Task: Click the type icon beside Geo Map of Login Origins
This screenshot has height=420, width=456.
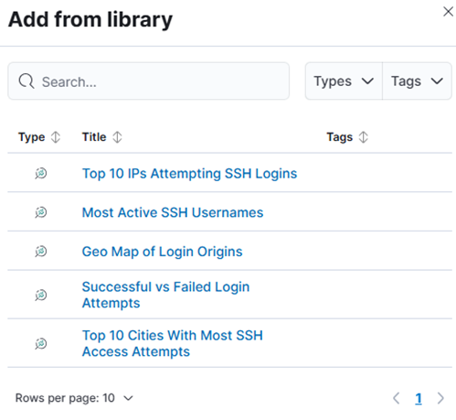Action: tap(40, 252)
